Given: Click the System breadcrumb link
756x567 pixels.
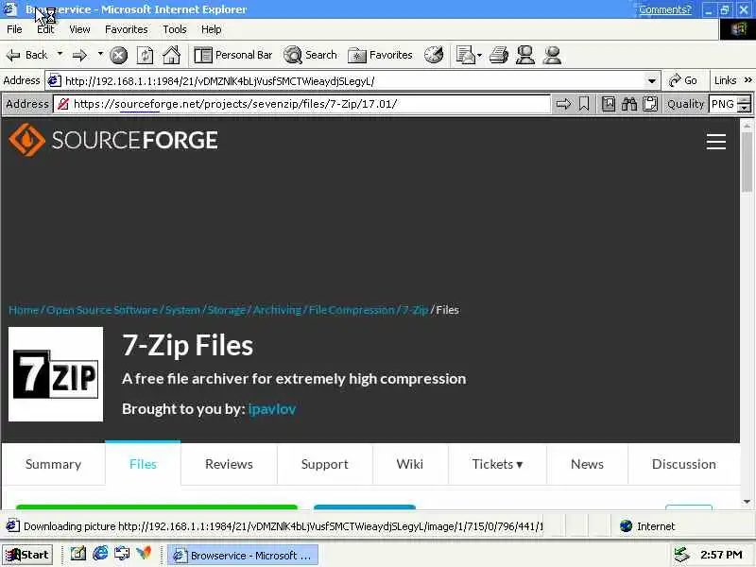Looking at the screenshot, I should click(x=182, y=310).
